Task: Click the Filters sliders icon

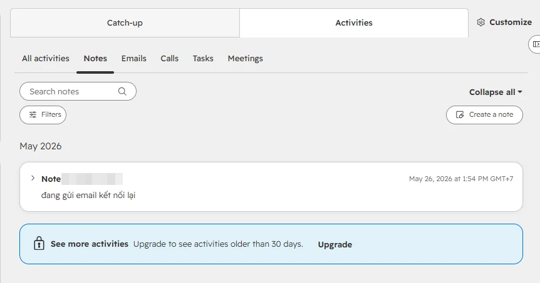Action: (33, 115)
